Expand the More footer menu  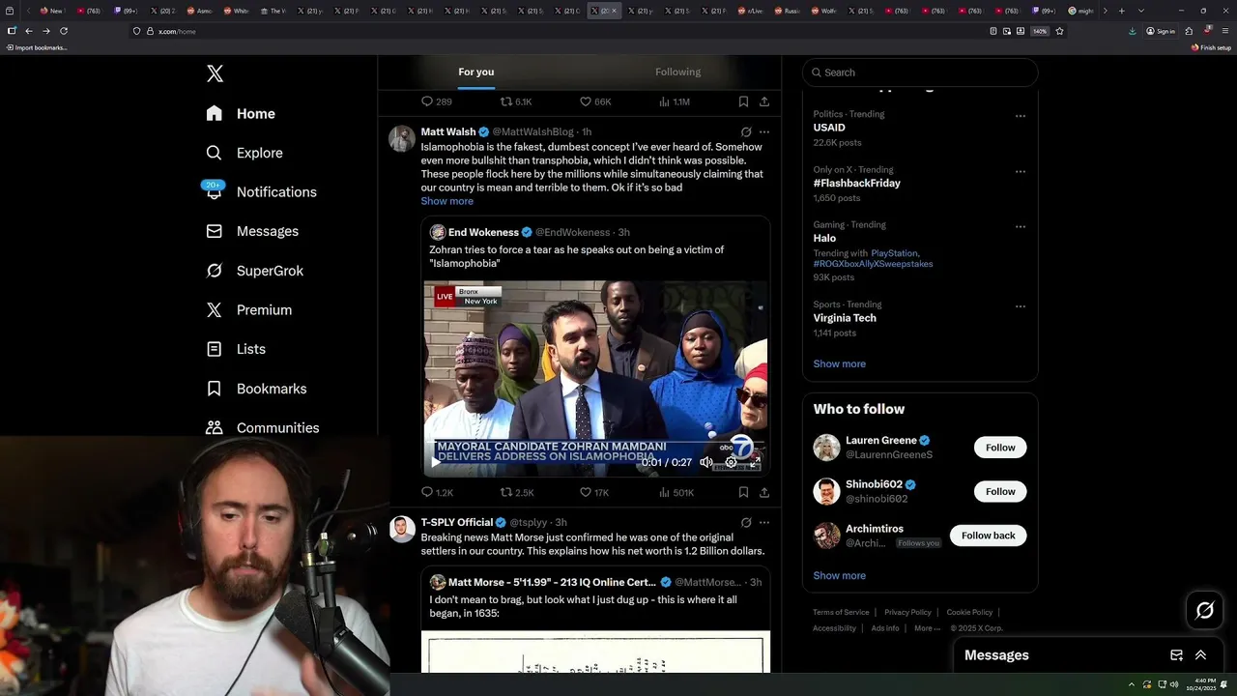(926, 628)
